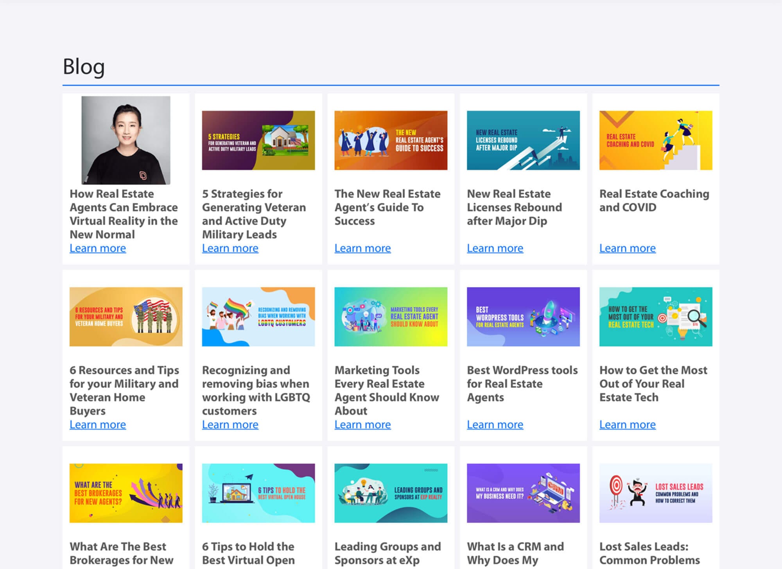The width and height of the screenshot is (782, 569).
Task: Click Learn more under Virtual Reality article
Action: (98, 248)
